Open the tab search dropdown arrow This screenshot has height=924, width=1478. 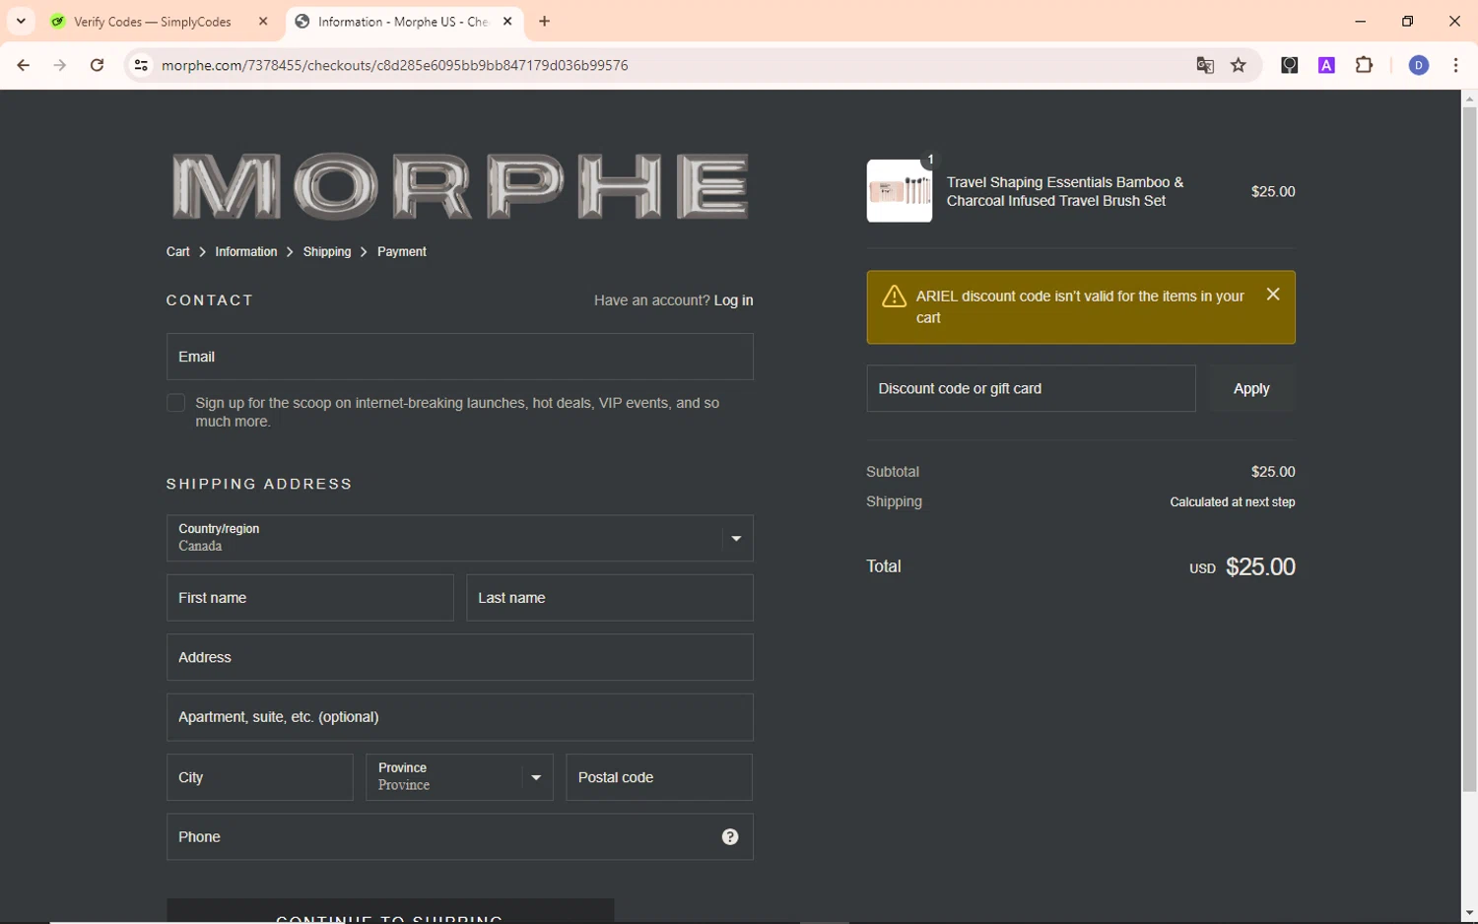click(21, 21)
